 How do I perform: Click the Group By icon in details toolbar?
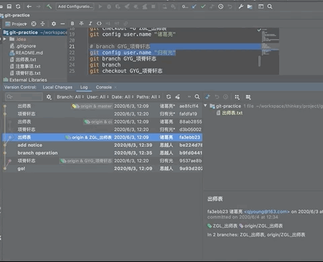[237, 97]
